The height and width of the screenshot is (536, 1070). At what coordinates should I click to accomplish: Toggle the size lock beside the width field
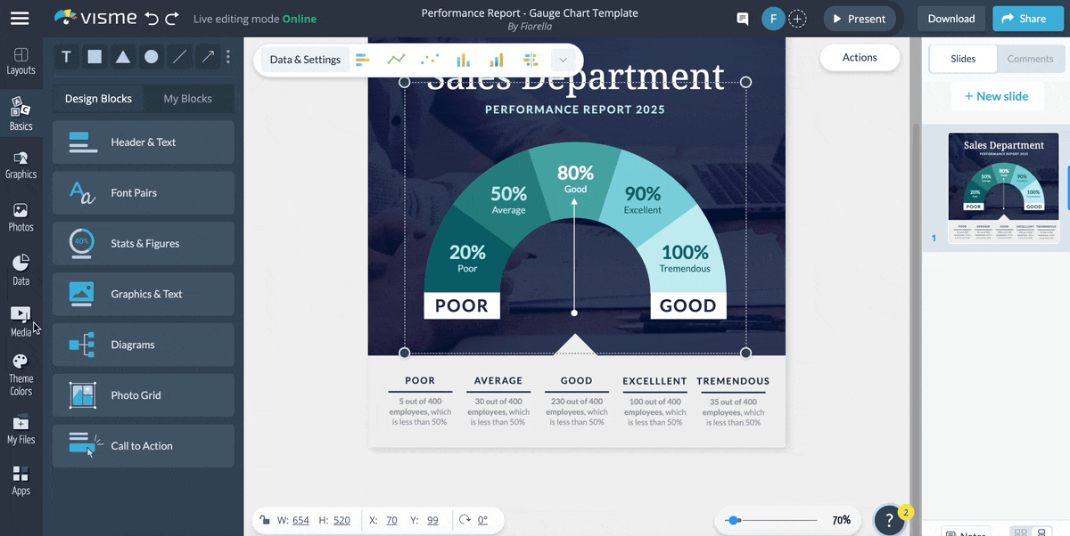pyautogui.click(x=265, y=520)
